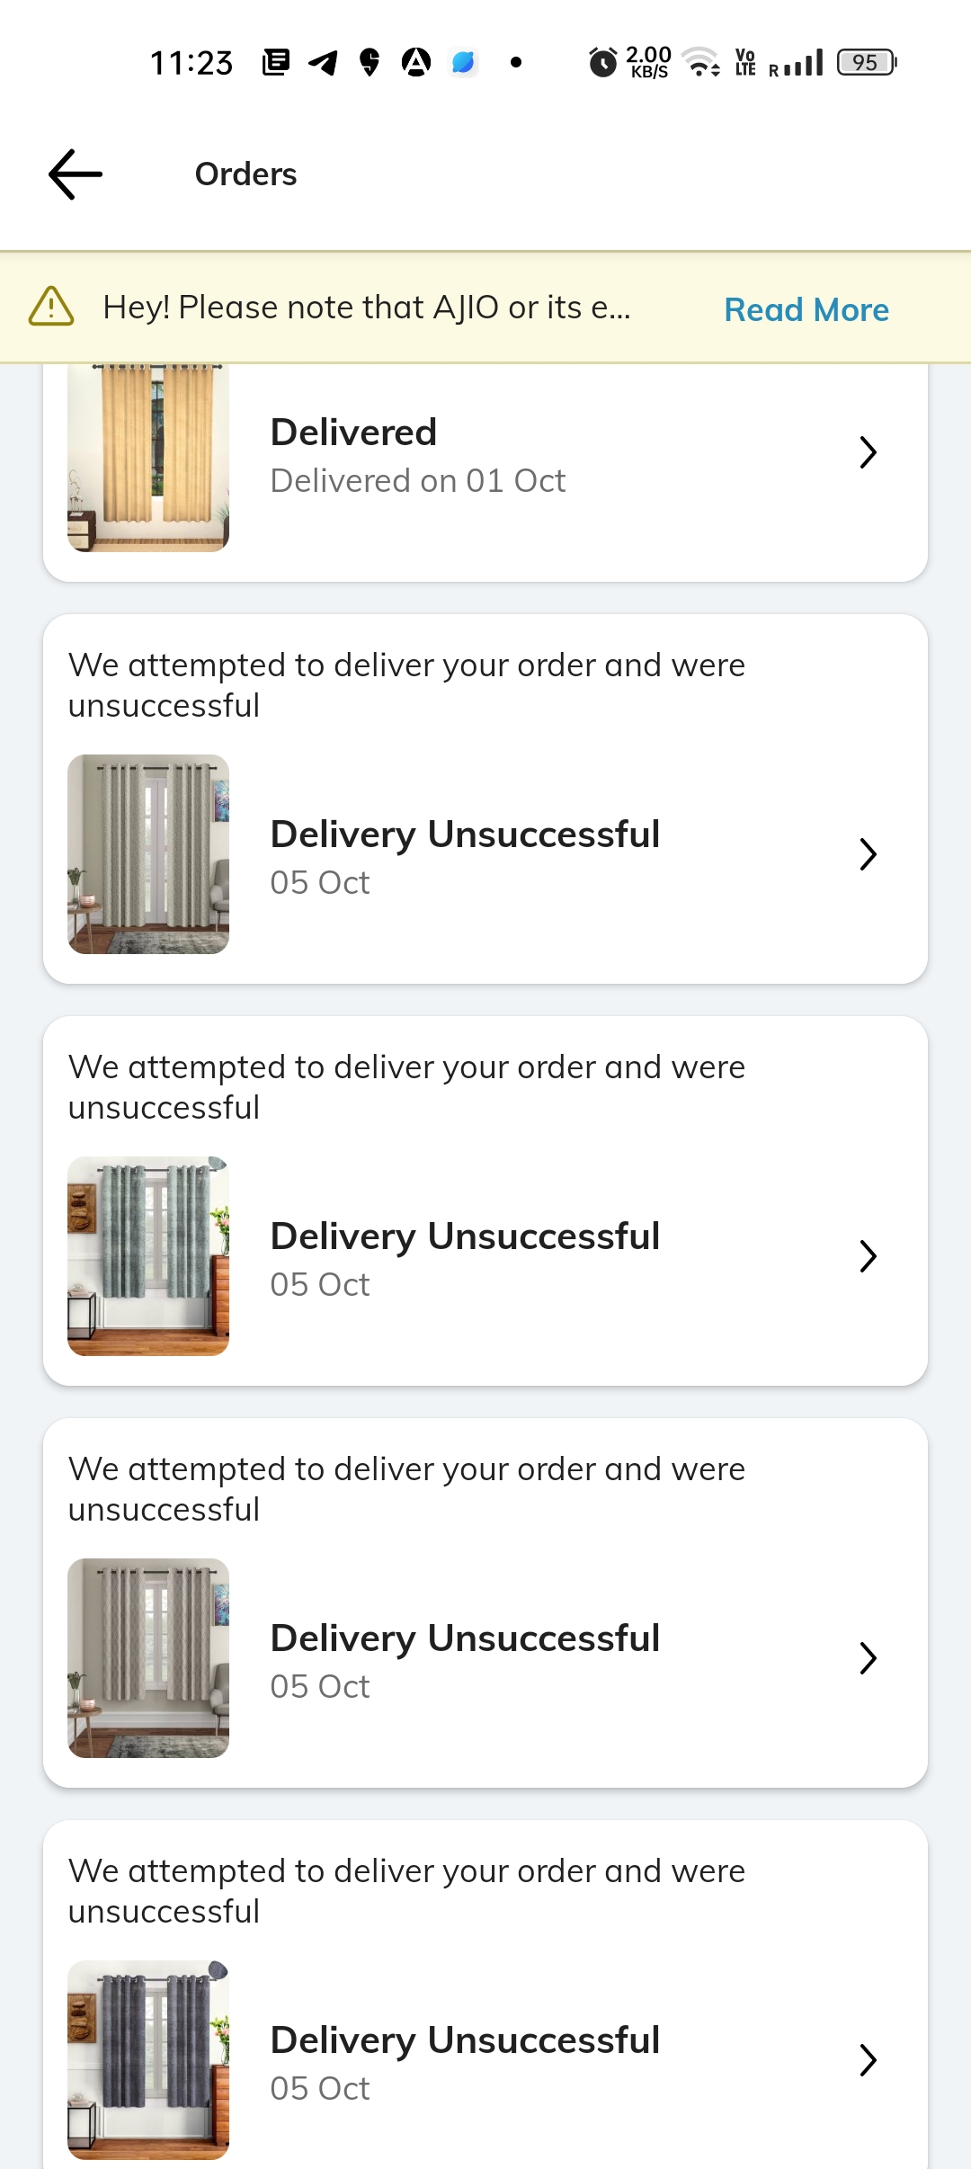971x2169 pixels.
Task: Select Delivery Unsuccessful label beside the teal curtain
Action: (x=465, y=1236)
